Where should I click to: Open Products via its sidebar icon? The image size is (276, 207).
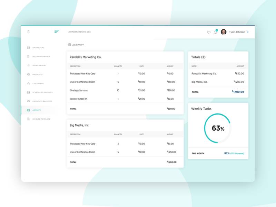(29, 75)
